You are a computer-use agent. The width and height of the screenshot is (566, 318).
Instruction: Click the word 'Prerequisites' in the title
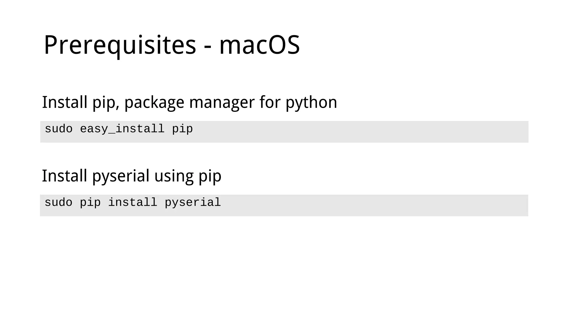pos(120,45)
